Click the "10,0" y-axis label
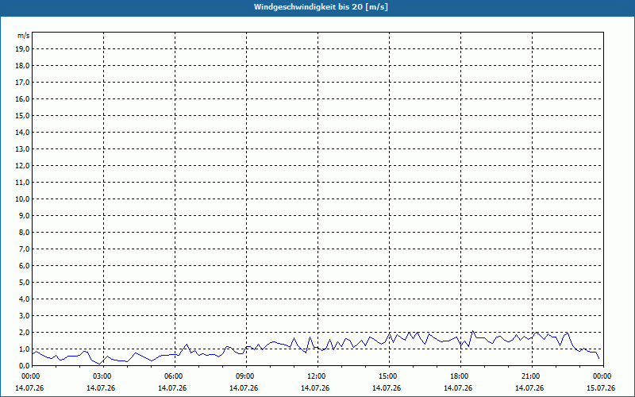The width and height of the screenshot is (635, 397). [22, 199]
